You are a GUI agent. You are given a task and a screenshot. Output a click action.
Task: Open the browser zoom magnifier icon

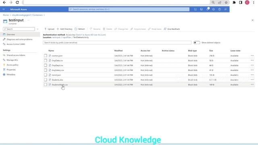[x=213, y=2]
